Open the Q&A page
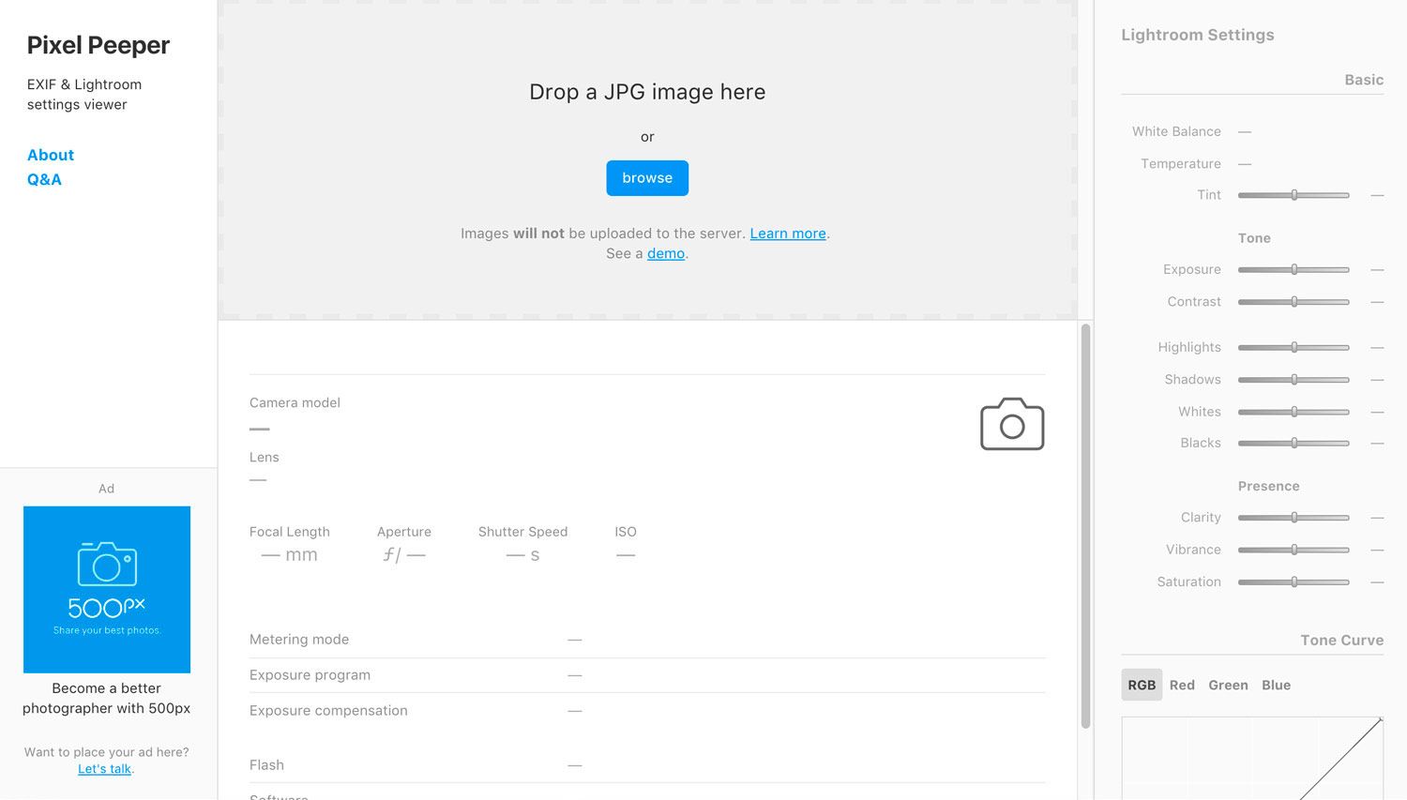The width and height of the screenshot is (1407, 800). click(44, 179)
